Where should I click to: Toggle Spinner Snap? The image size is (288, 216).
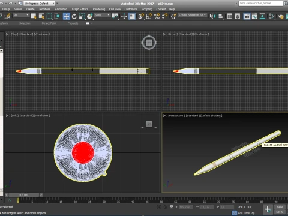click(x=164, y=16)
